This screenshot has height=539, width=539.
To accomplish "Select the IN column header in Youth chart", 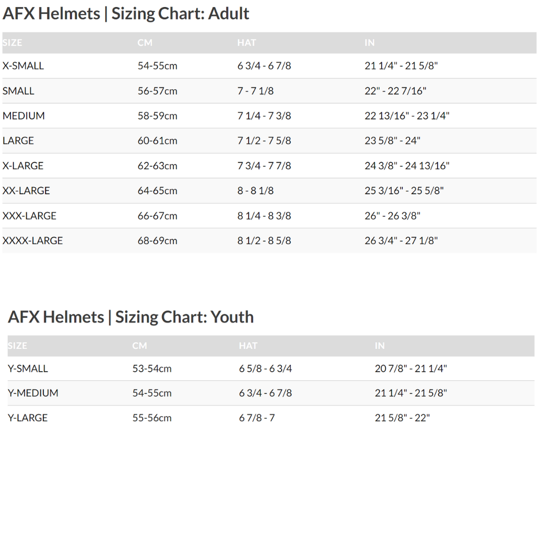I will point(379,346).
